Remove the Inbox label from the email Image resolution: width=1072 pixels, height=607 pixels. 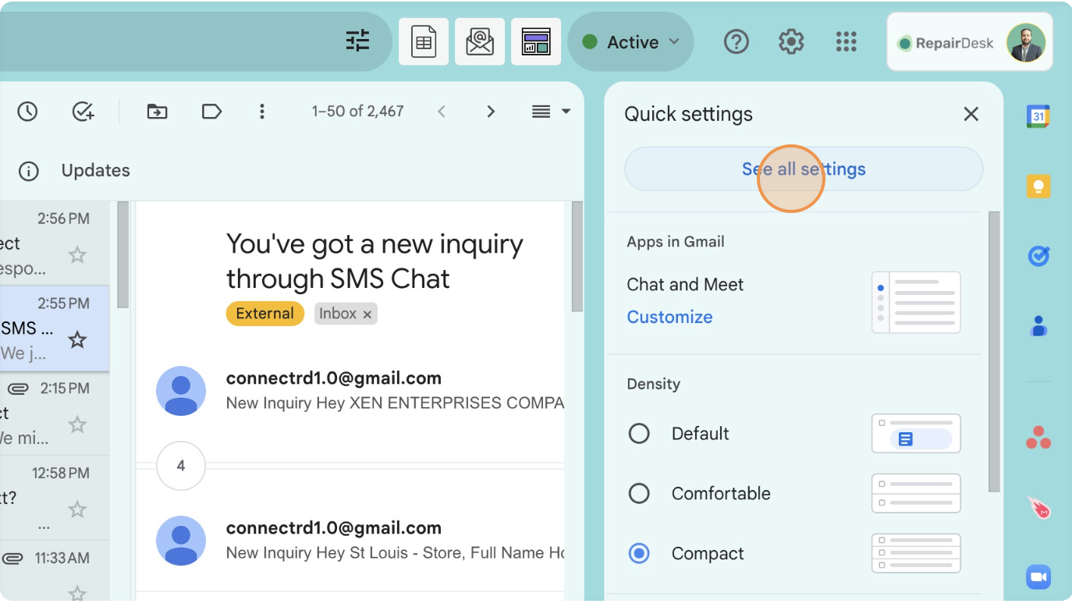pyautogui.click(x=367, y=314)
